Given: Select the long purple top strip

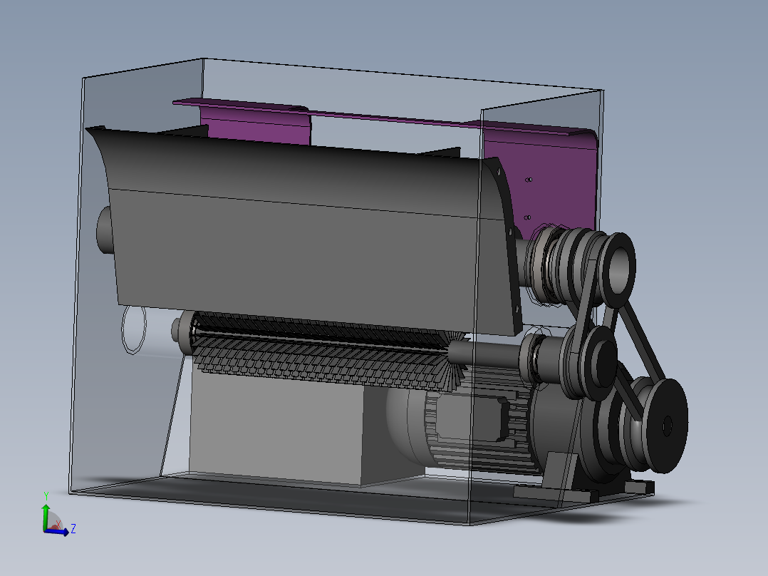Looking at the screenshot, I should (382, 117).
